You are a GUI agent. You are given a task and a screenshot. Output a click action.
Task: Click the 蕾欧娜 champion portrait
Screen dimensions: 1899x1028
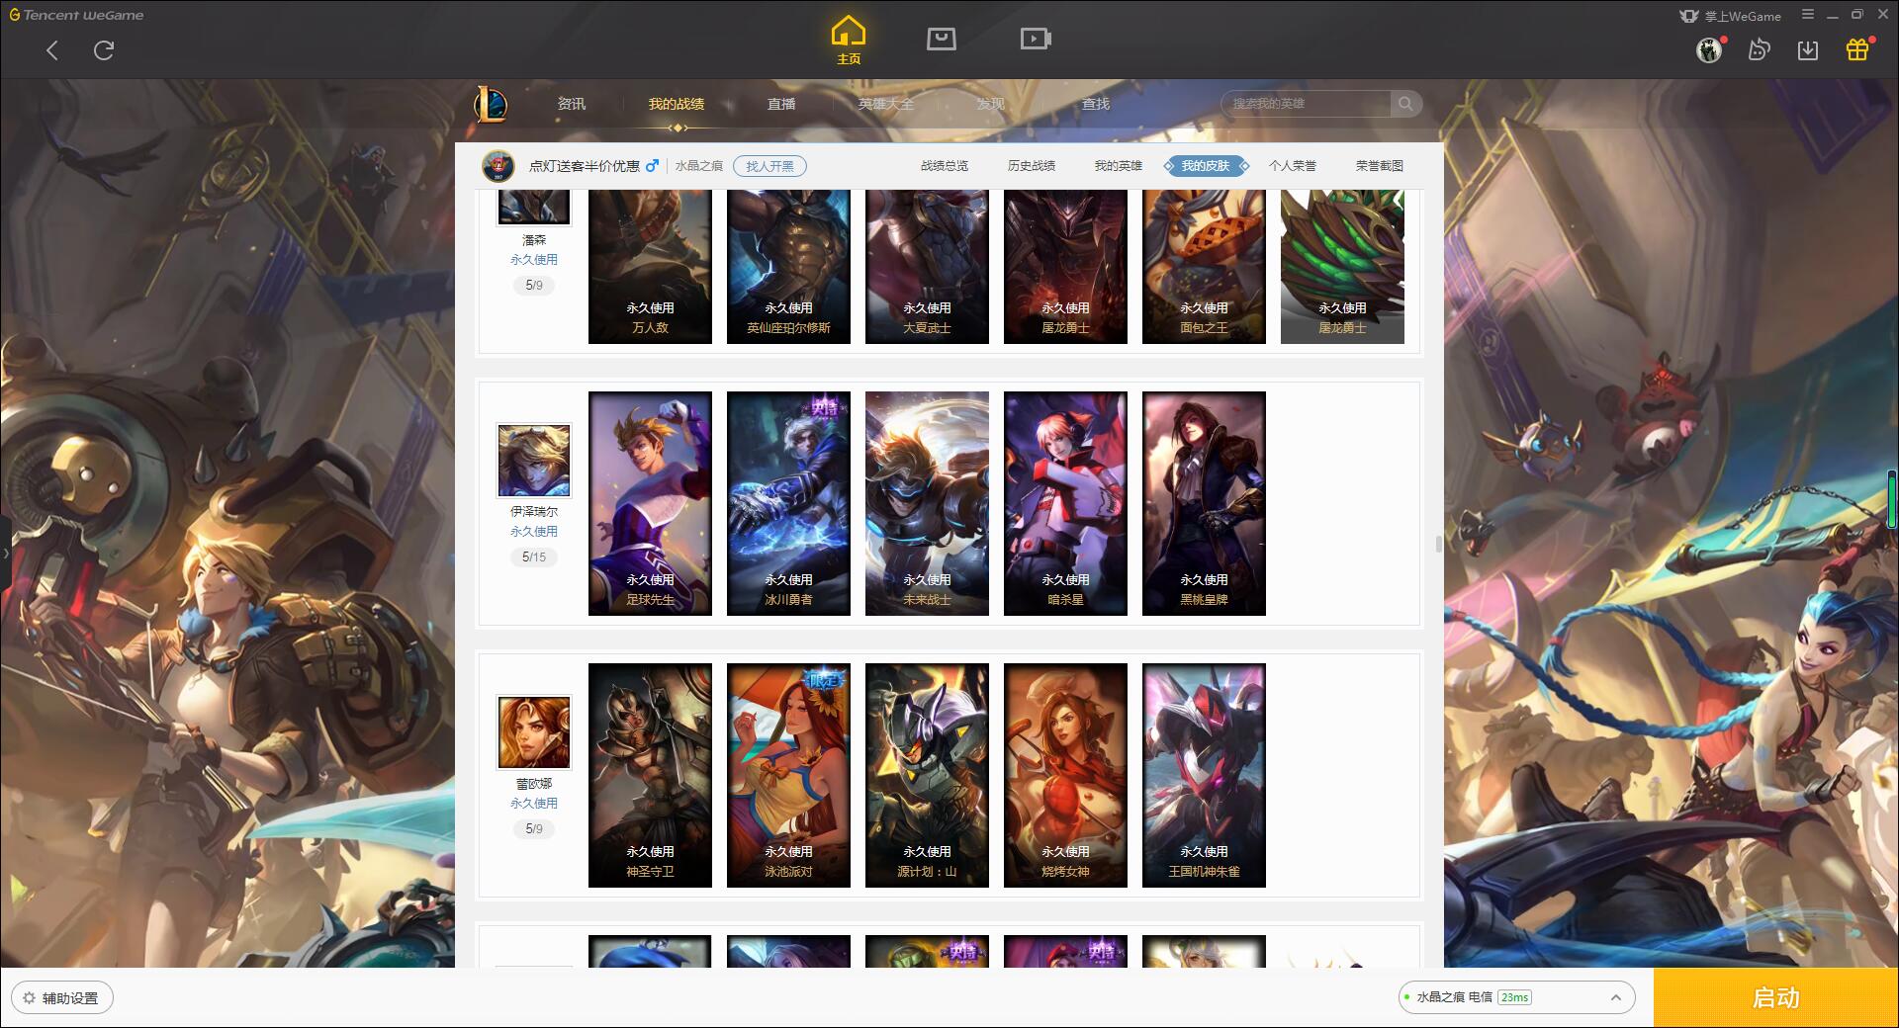534,732
